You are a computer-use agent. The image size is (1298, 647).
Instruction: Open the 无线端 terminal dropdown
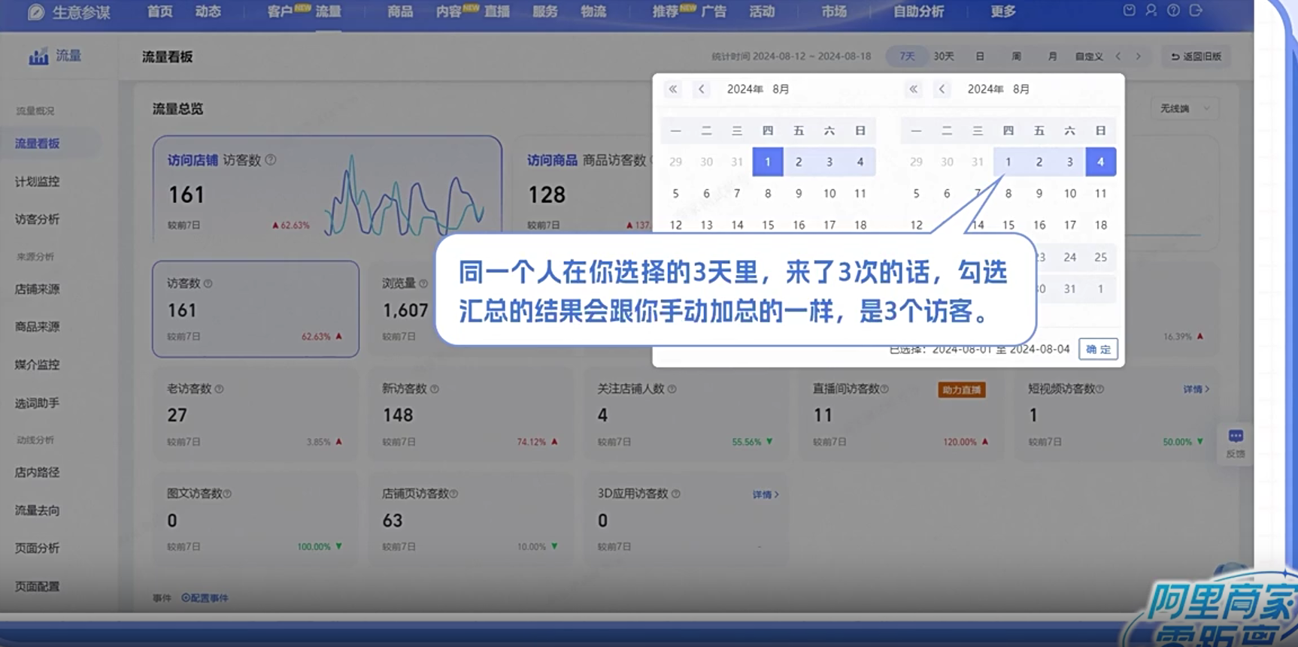1184,108
